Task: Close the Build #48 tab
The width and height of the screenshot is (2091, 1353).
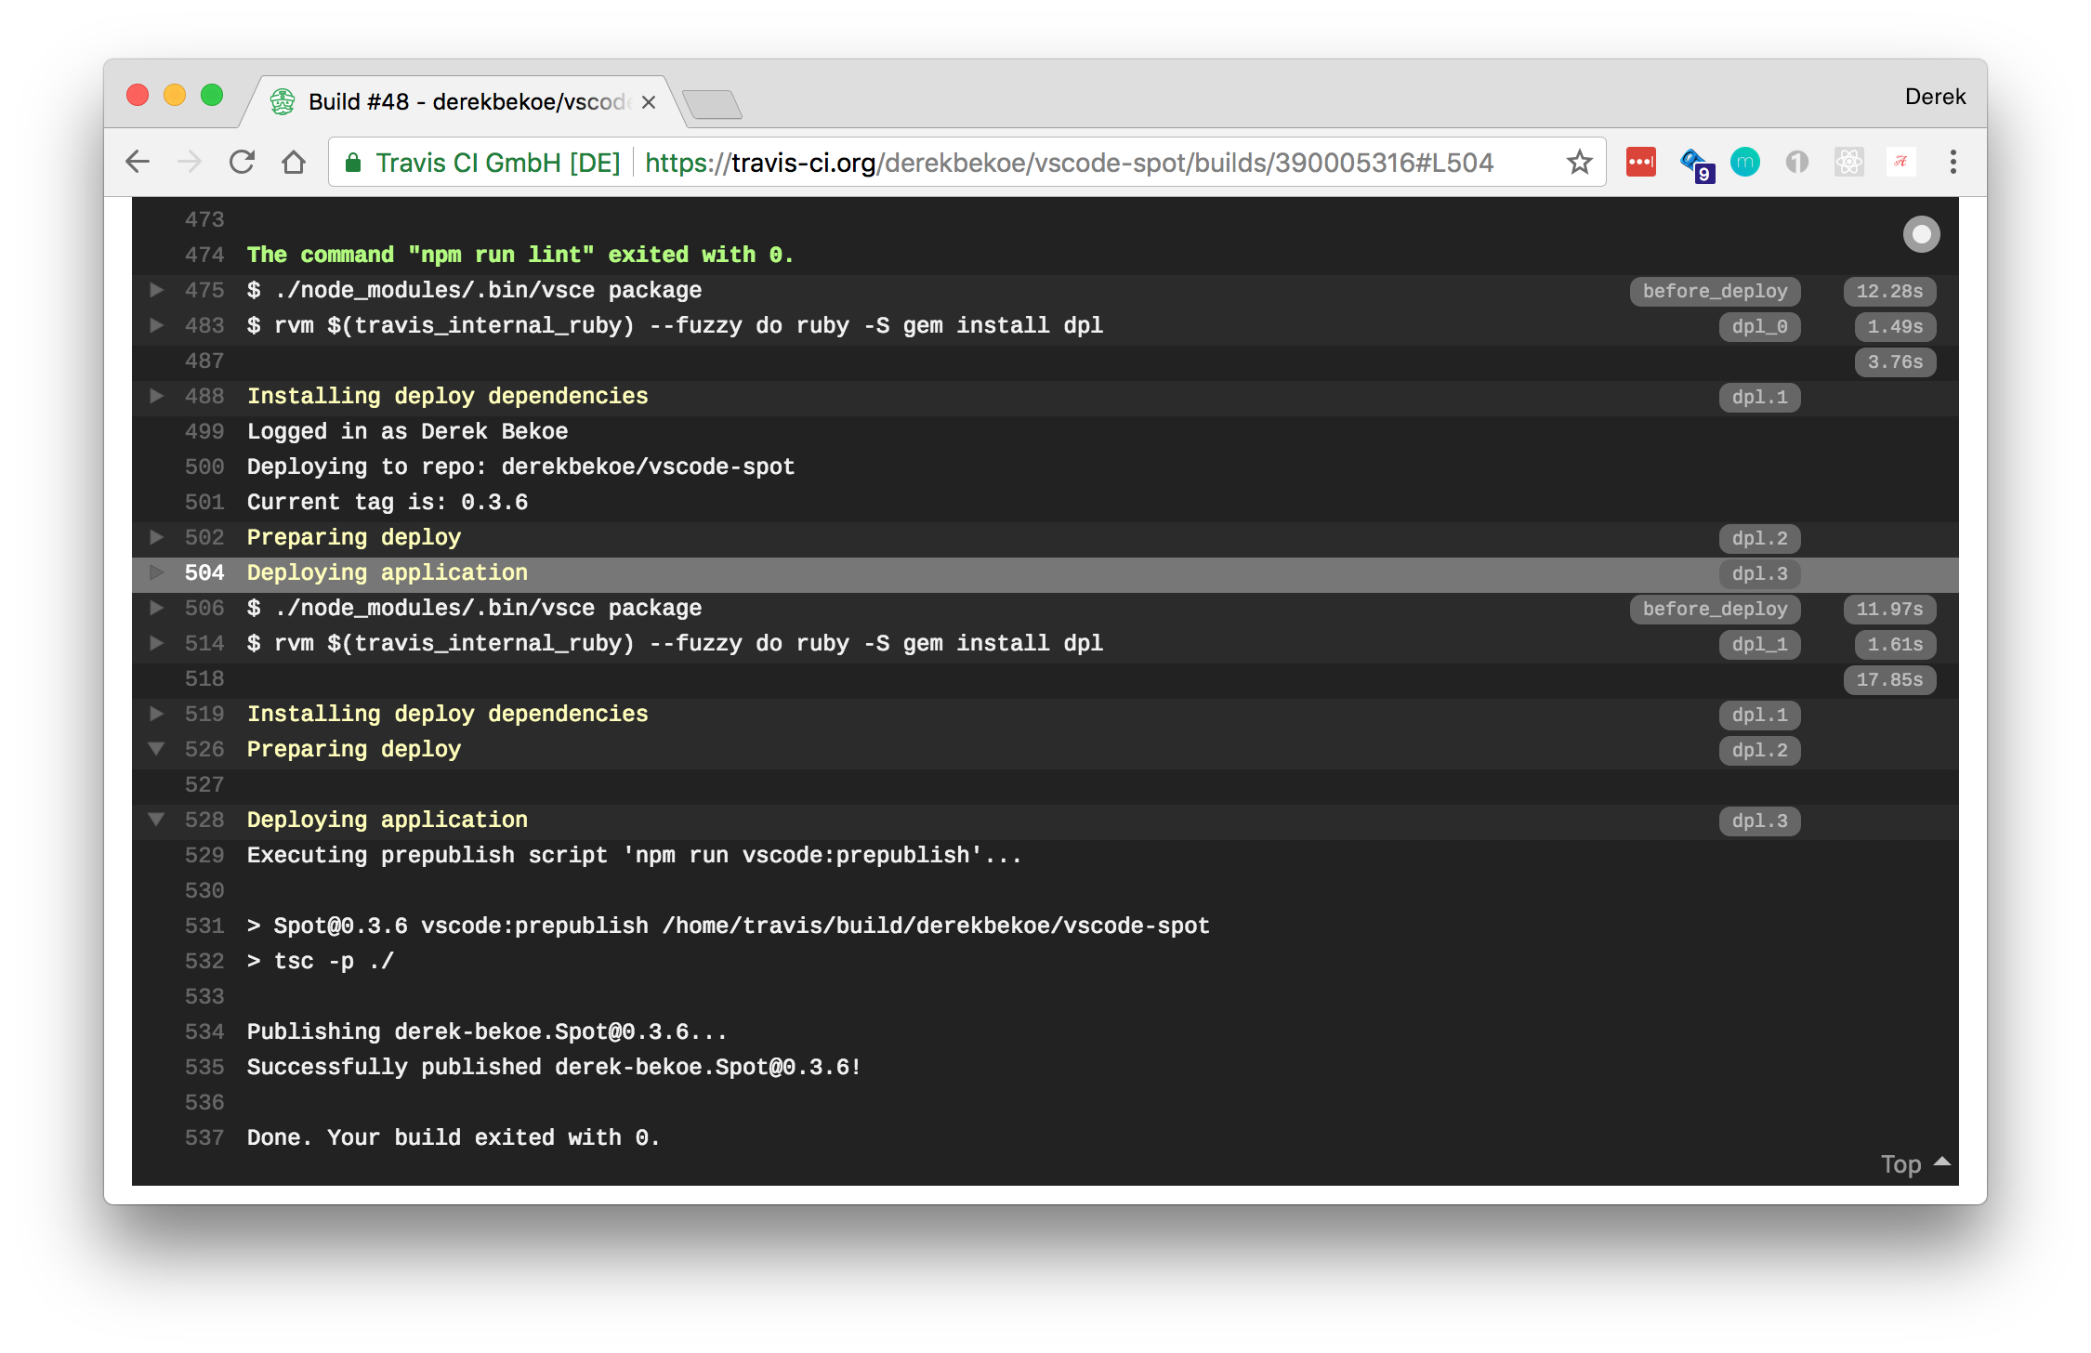Action: (649, 102)
